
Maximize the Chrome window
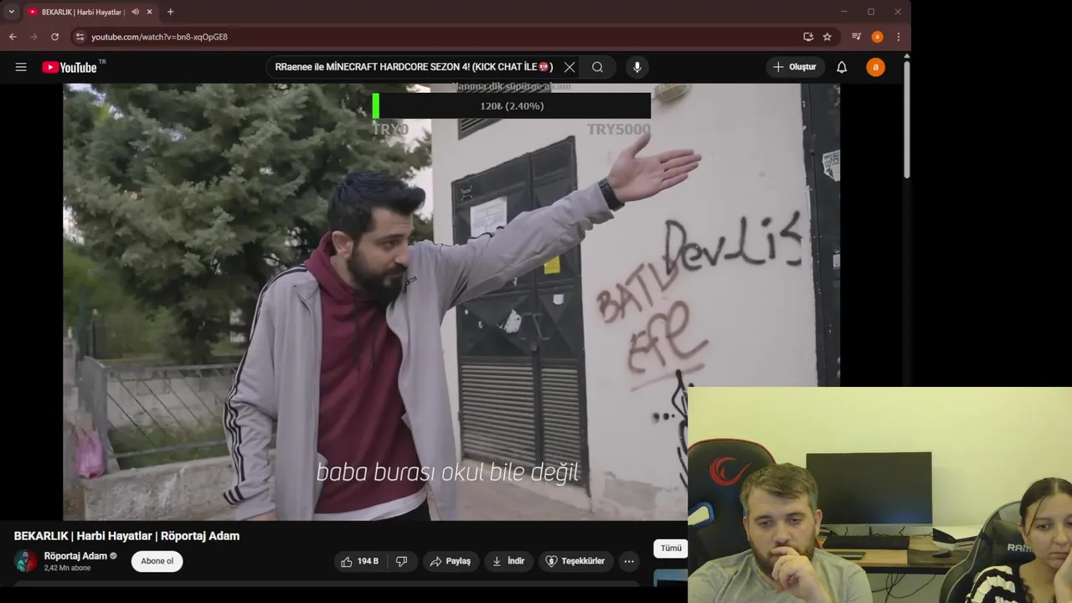tap(871, 12)
